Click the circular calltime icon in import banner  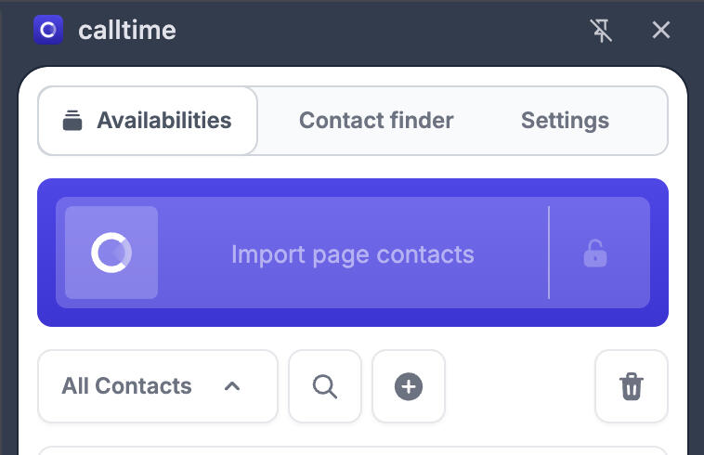tap(111, 253)
